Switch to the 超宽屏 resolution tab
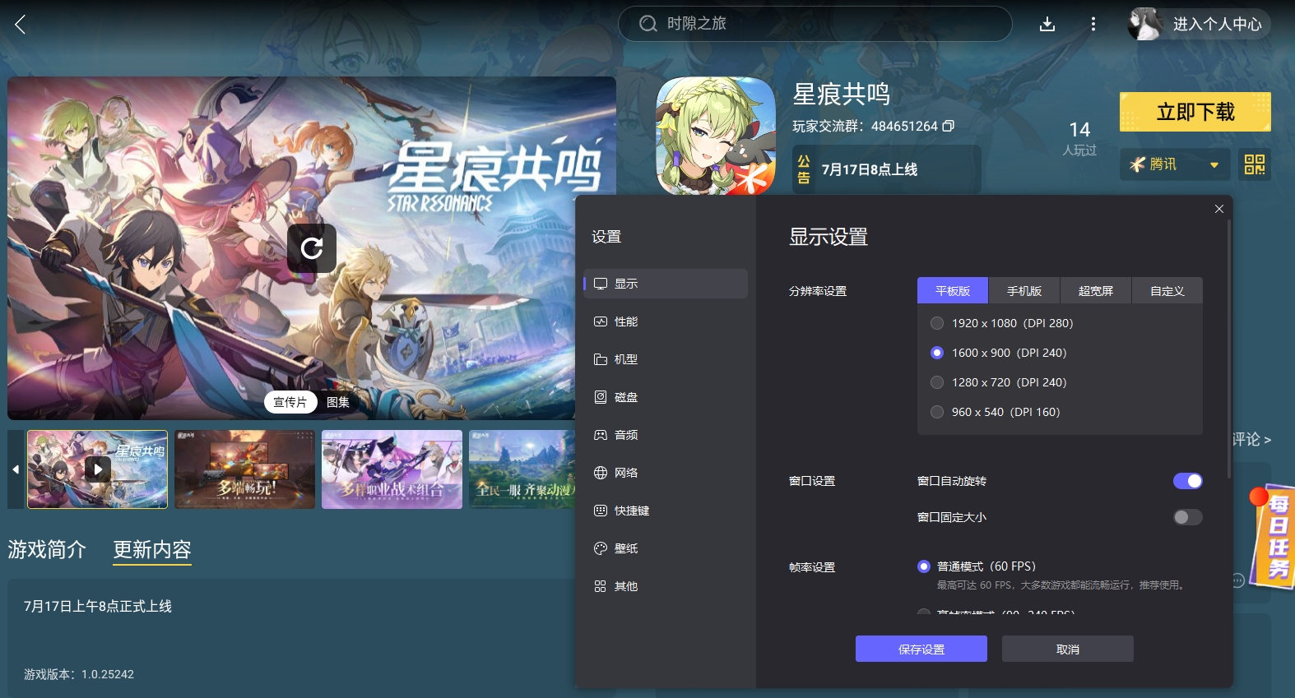The width and height of the screenshot is (1295, 698). (1096, 291)
